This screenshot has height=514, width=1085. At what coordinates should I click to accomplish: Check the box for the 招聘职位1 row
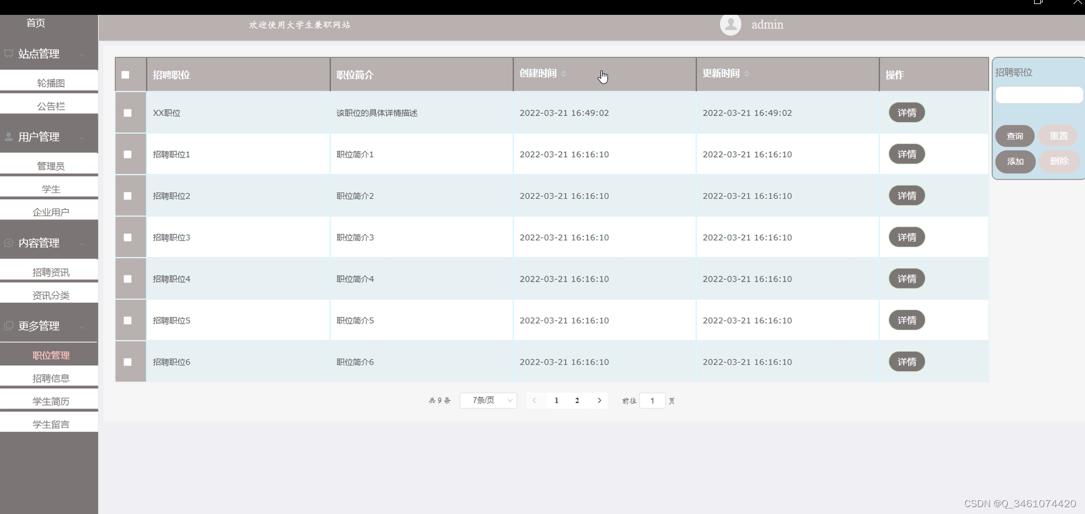tap(128, 154)
